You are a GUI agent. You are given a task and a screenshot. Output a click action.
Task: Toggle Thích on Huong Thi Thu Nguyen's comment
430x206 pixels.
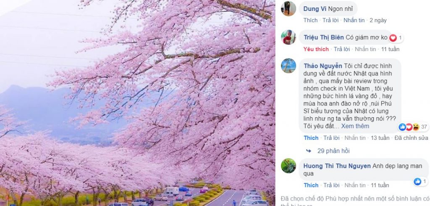coord(311,185)
